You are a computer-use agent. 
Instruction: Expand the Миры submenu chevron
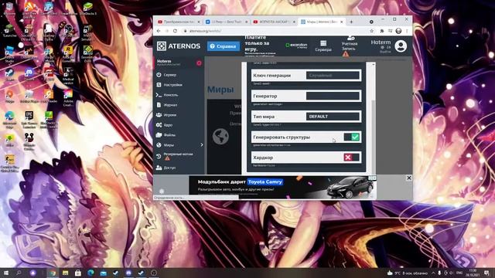tap(202, 145)
